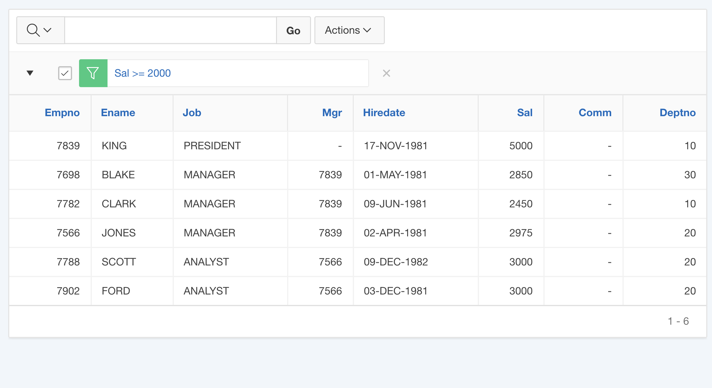The image size is (712, 388).
Task: Open search column selector chevron
Action: click(x=47, y=30)
